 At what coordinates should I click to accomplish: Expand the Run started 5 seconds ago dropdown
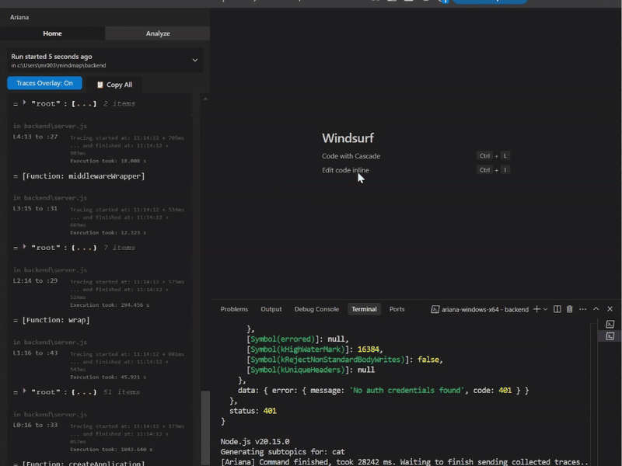(195, 61)
